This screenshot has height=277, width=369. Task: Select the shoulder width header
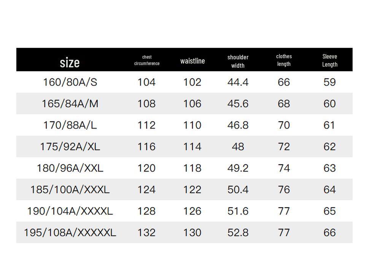pos(238,61)
